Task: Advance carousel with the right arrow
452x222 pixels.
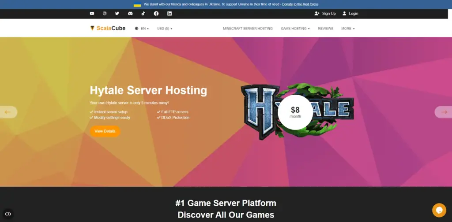Action: click(x=444, y=112)
